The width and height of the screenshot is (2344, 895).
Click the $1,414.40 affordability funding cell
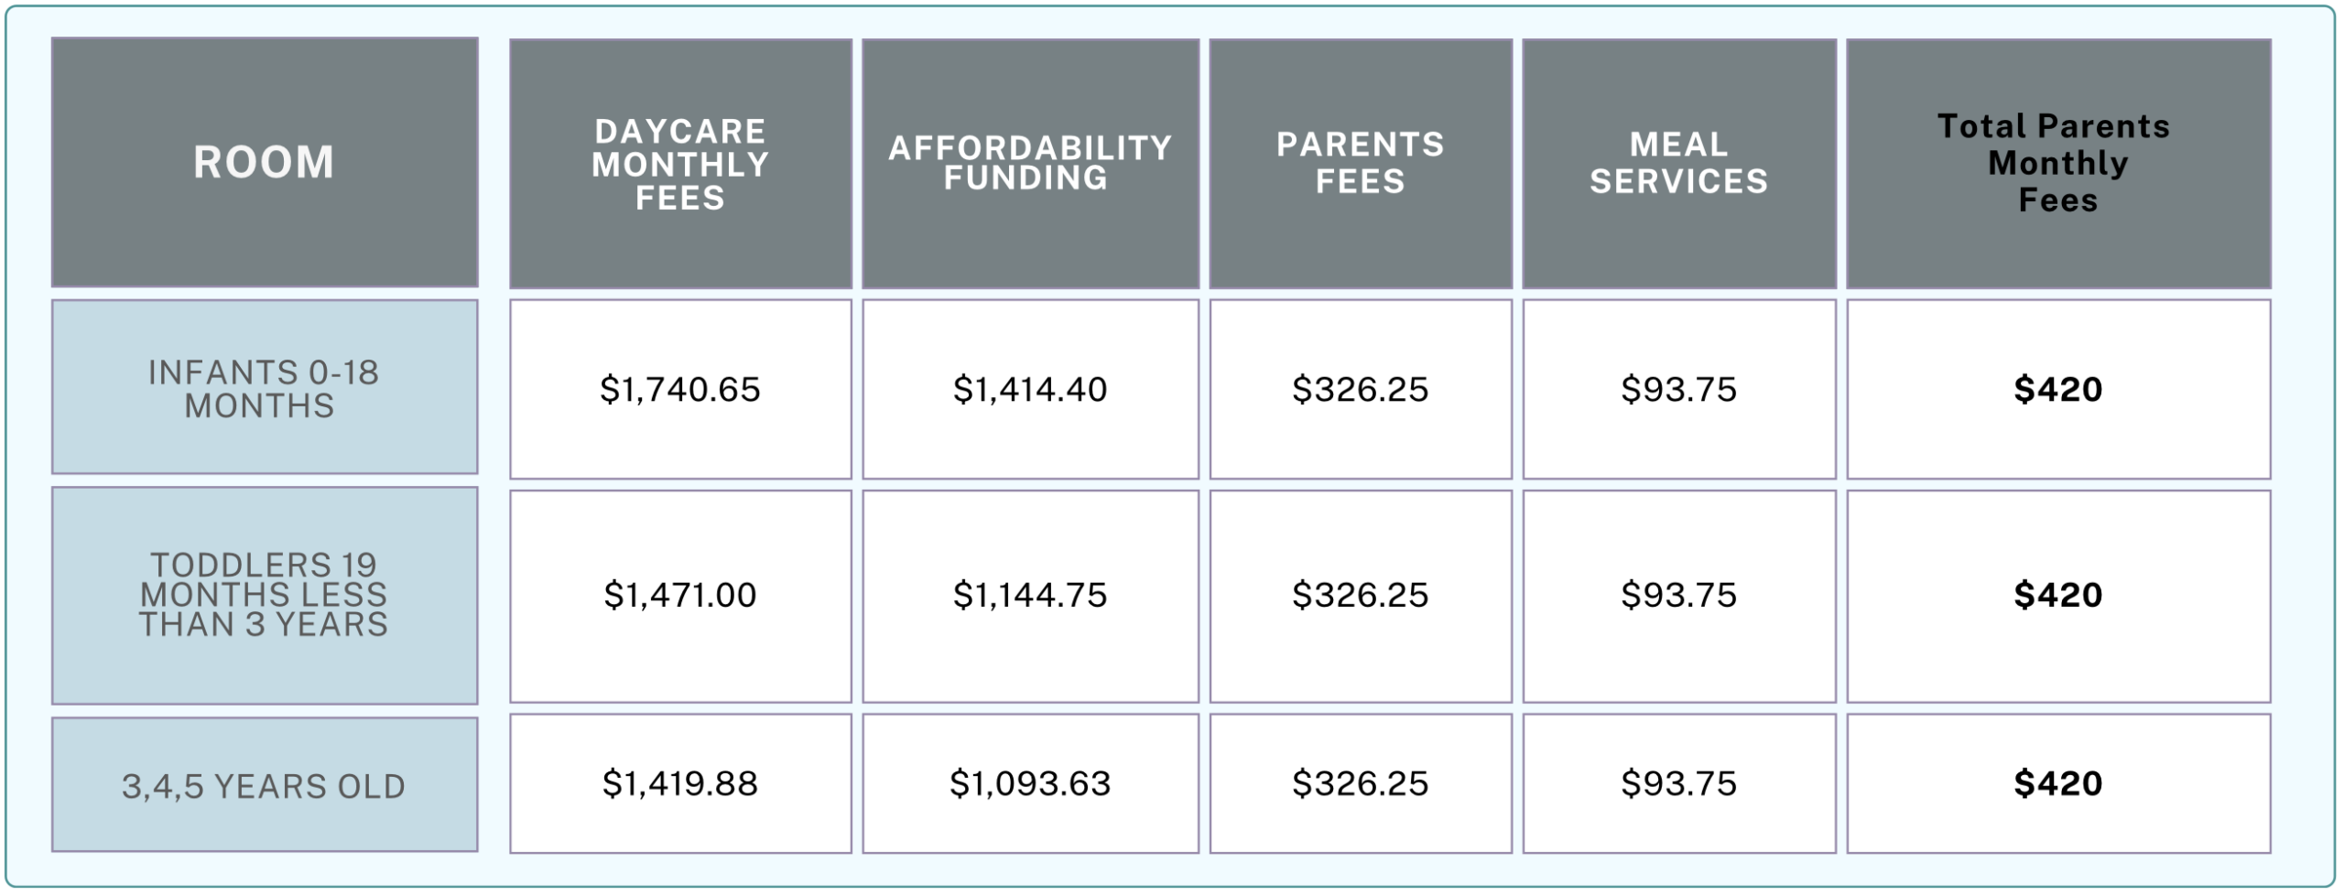[x=1030, y=389]
